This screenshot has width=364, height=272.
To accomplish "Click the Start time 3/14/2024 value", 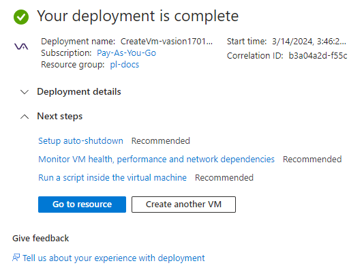I will (x=309, y=42).
